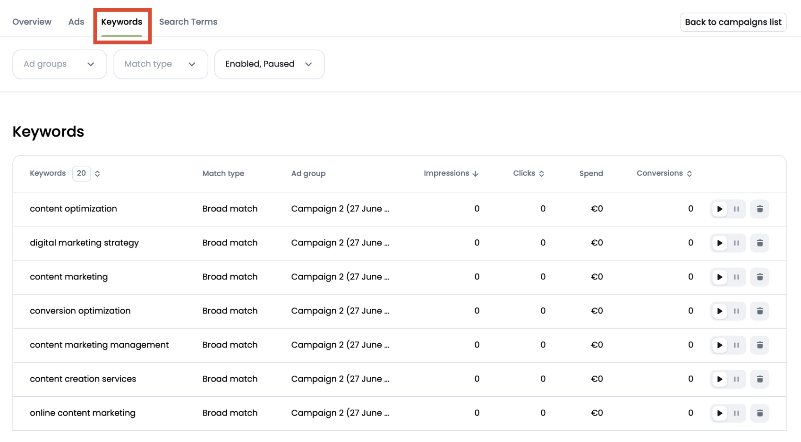Open the Ad groups filter dropdown
The image size is (801, 442).
(x=60, y=64)
